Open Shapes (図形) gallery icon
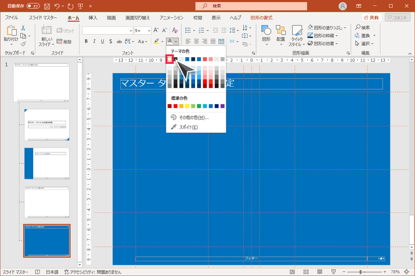 [x=266, y=30]
